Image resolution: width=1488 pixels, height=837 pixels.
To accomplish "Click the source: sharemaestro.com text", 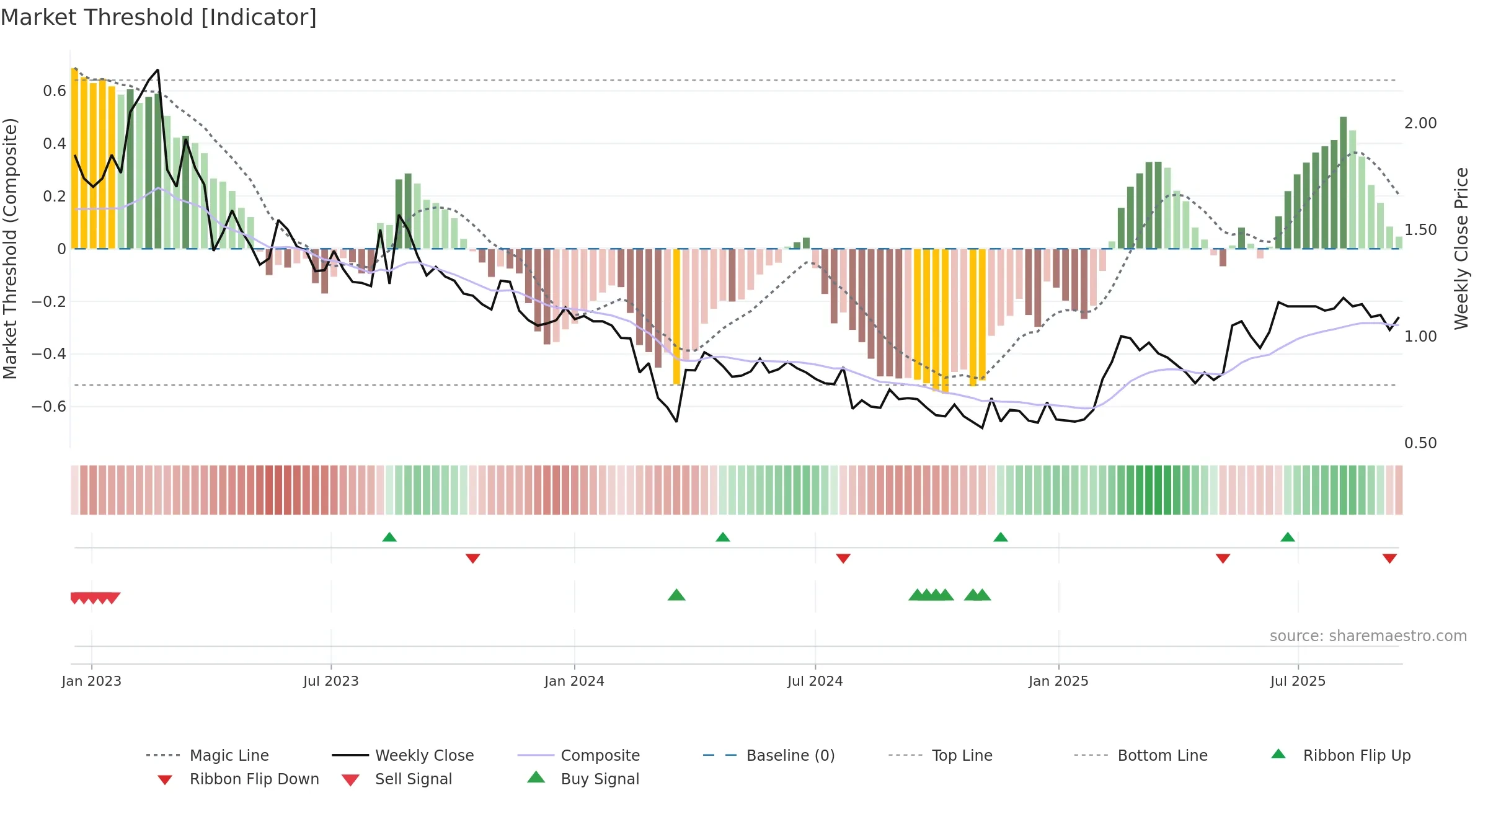I will click(x=1368, y=636).
